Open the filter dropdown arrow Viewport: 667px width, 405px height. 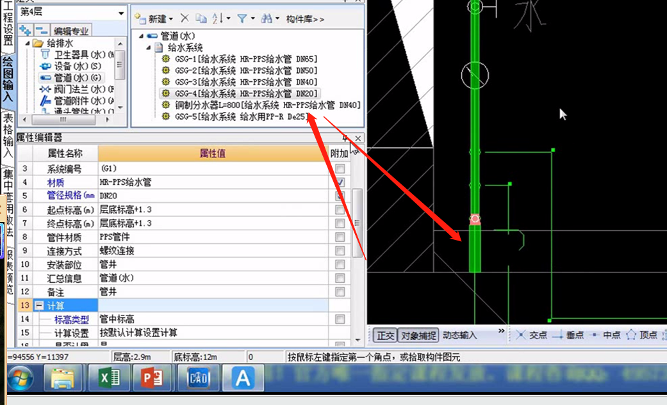click(252, 19)
